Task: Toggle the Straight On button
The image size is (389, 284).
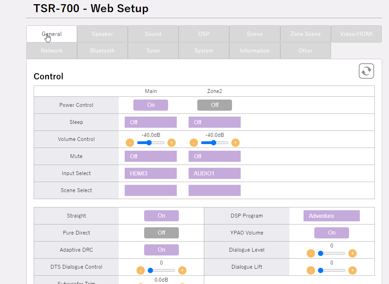Action: 162,216
